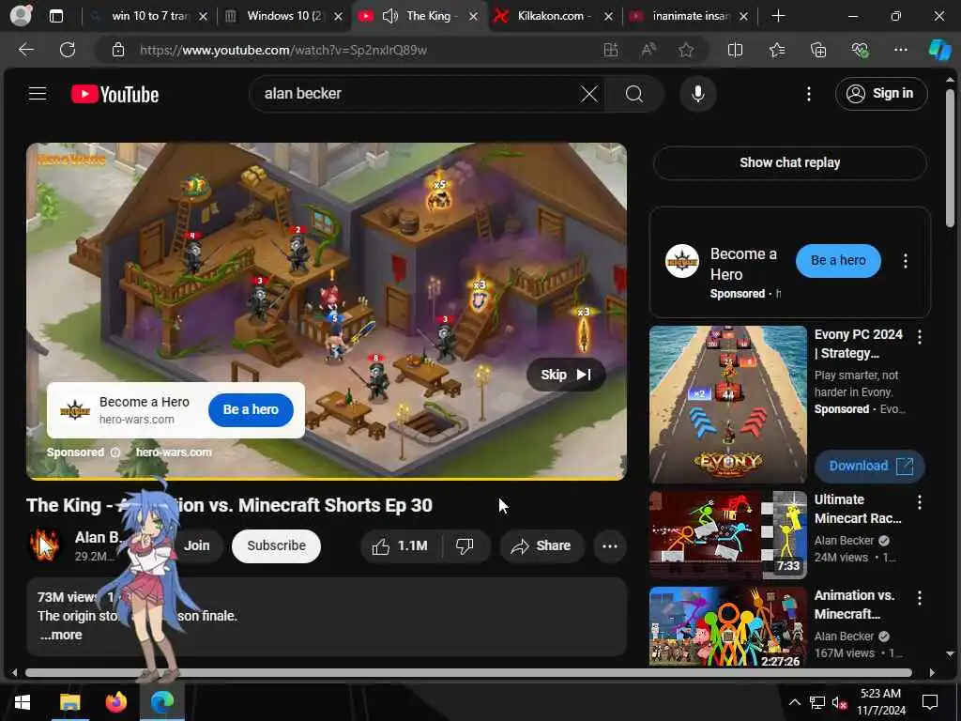Viewport: 961px width, 721px height.
Task: Click the Read aloud icon in address bar
Action: [648, 51]
